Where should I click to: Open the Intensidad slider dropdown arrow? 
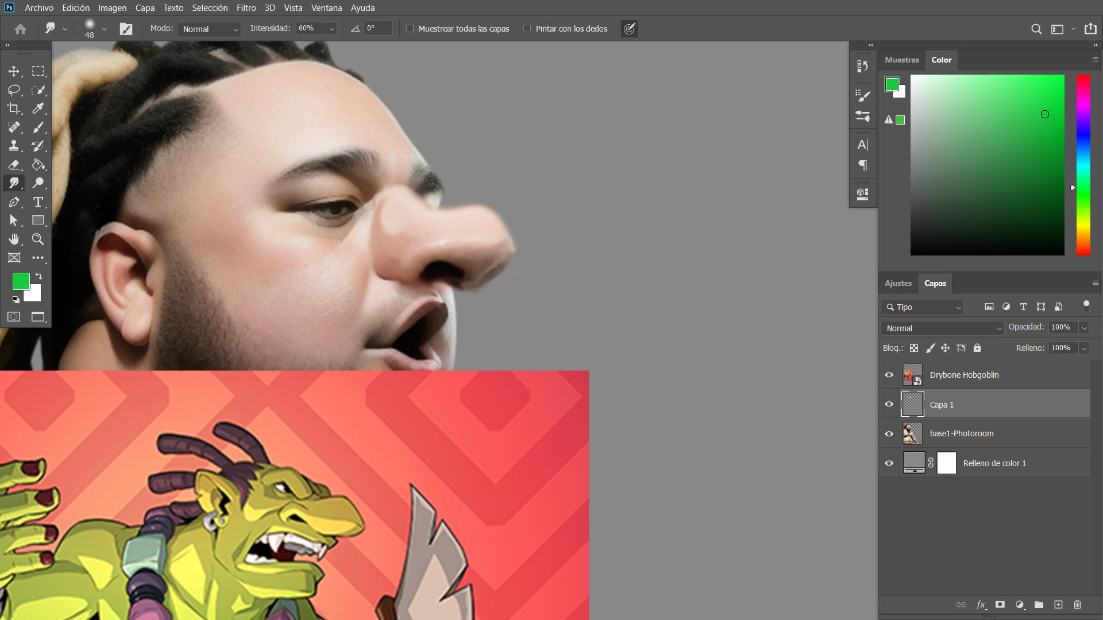pos(331,29)
